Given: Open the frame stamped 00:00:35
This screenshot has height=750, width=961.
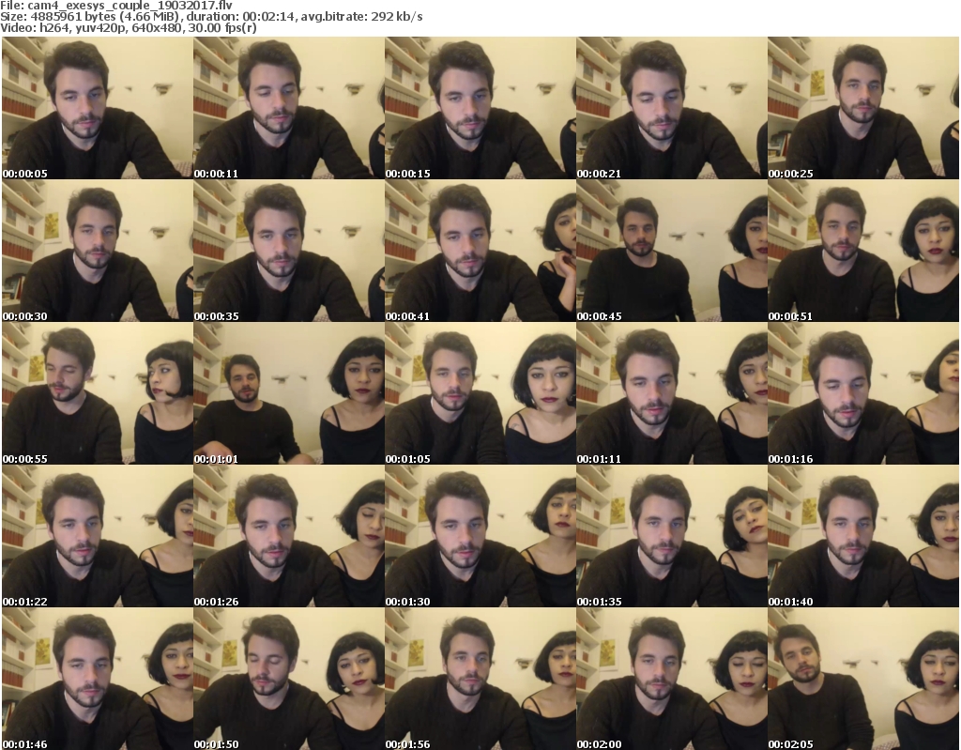Looking at the screenshot, I should tap(289, 251).
